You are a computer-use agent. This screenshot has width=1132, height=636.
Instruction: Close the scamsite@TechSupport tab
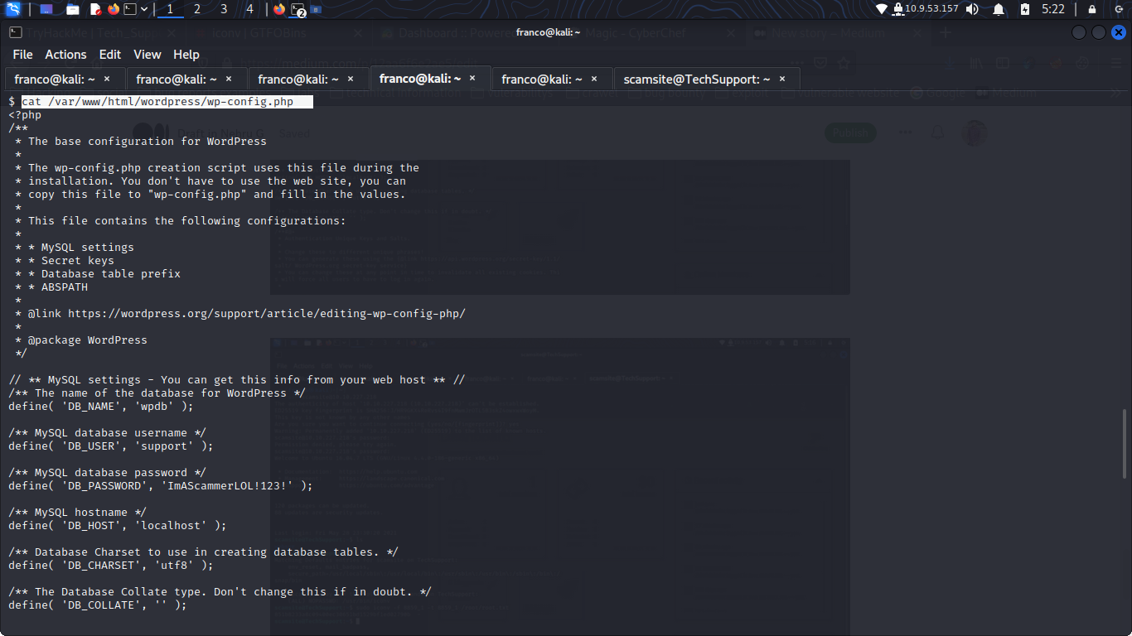pyautogui.click(x=782, y=79)
